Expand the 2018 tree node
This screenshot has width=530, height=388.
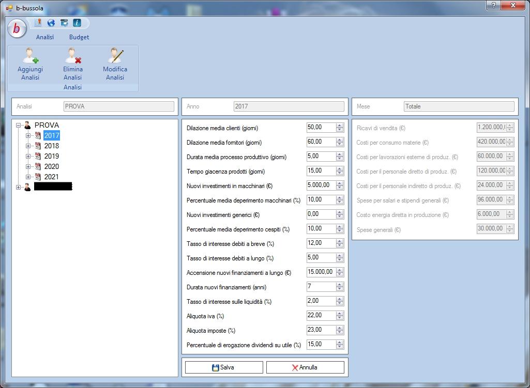[x=28, y=146]
